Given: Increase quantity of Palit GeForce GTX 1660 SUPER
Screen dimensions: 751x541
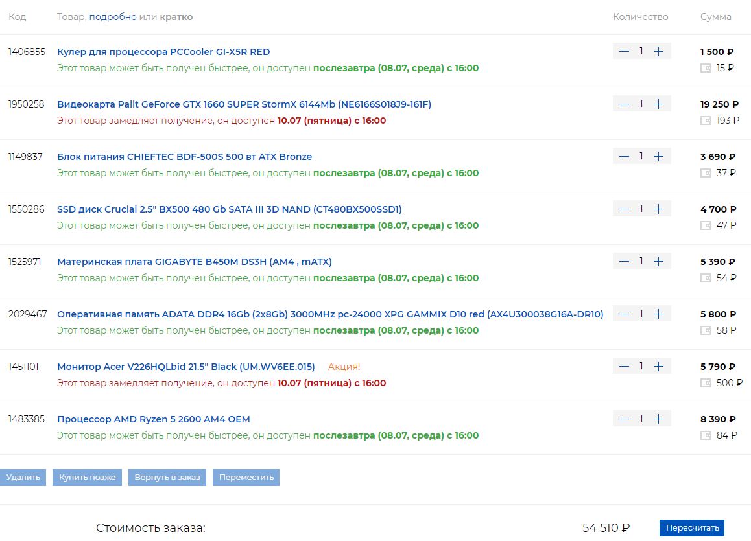Looking at the screenshot, I should tap(658, 104).
